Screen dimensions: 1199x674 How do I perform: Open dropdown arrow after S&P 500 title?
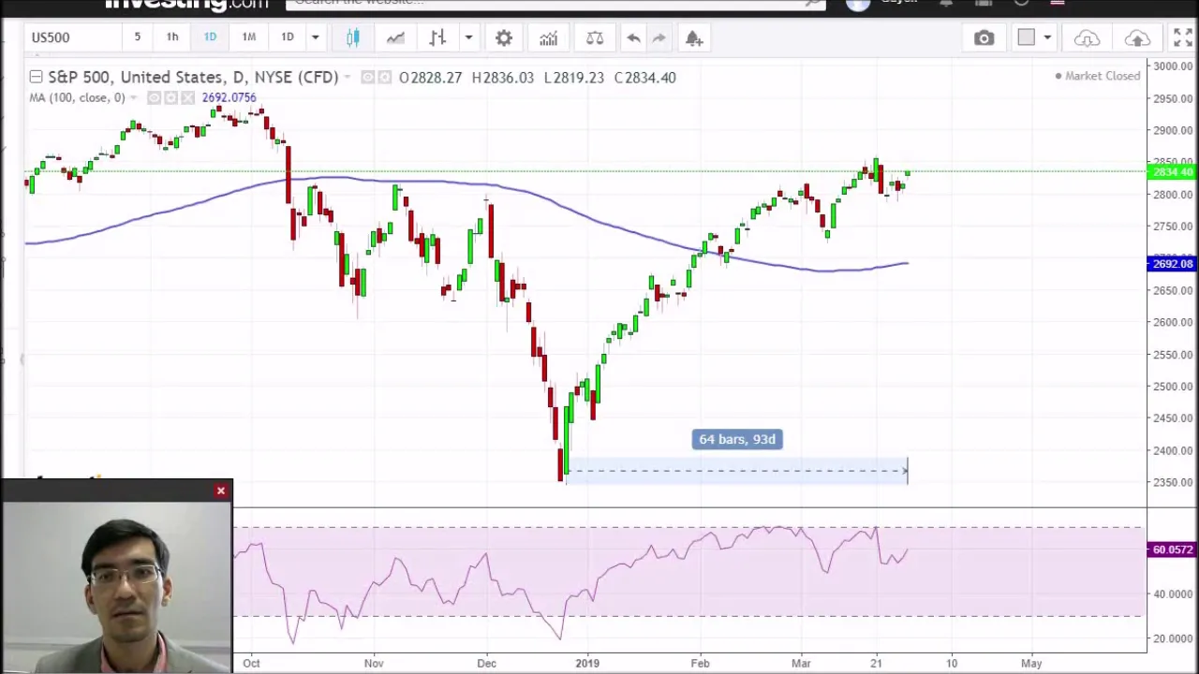pos(348,78)
